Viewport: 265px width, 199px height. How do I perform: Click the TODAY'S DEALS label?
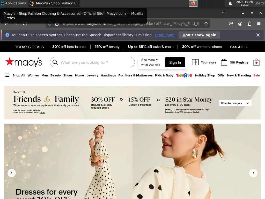30,47
